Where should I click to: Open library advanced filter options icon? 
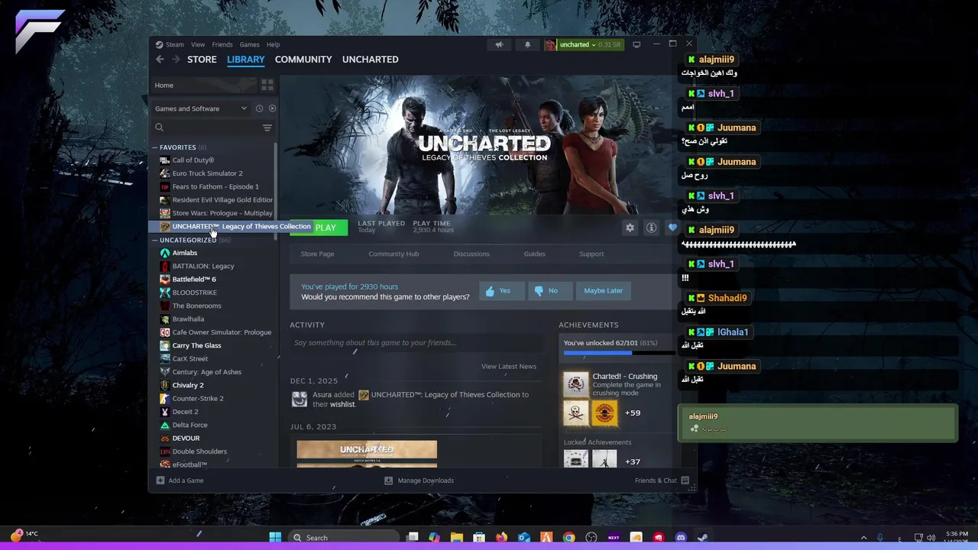[x=267, y=128]
